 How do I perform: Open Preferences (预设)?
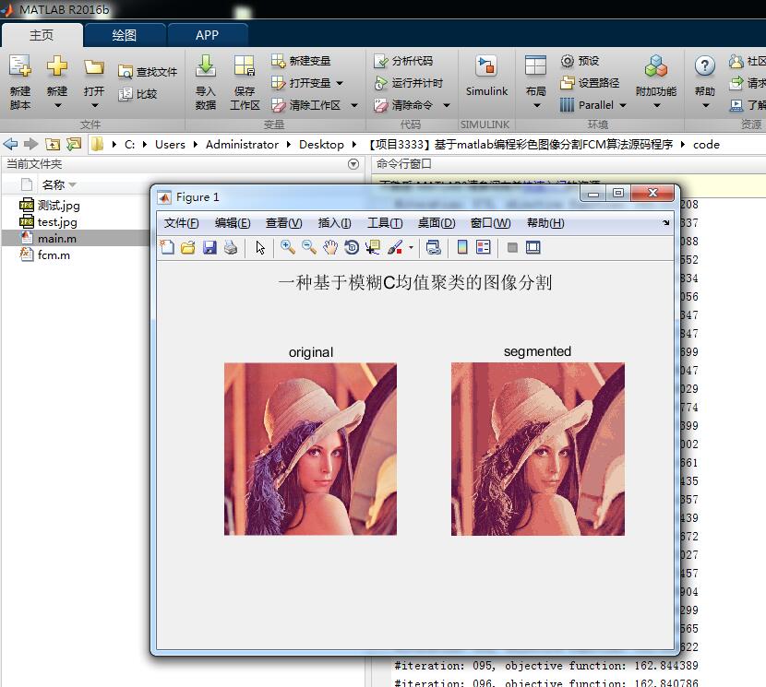580,61
